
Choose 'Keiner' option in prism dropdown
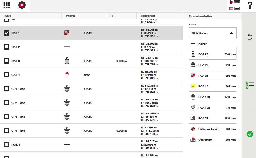[213, 44]
